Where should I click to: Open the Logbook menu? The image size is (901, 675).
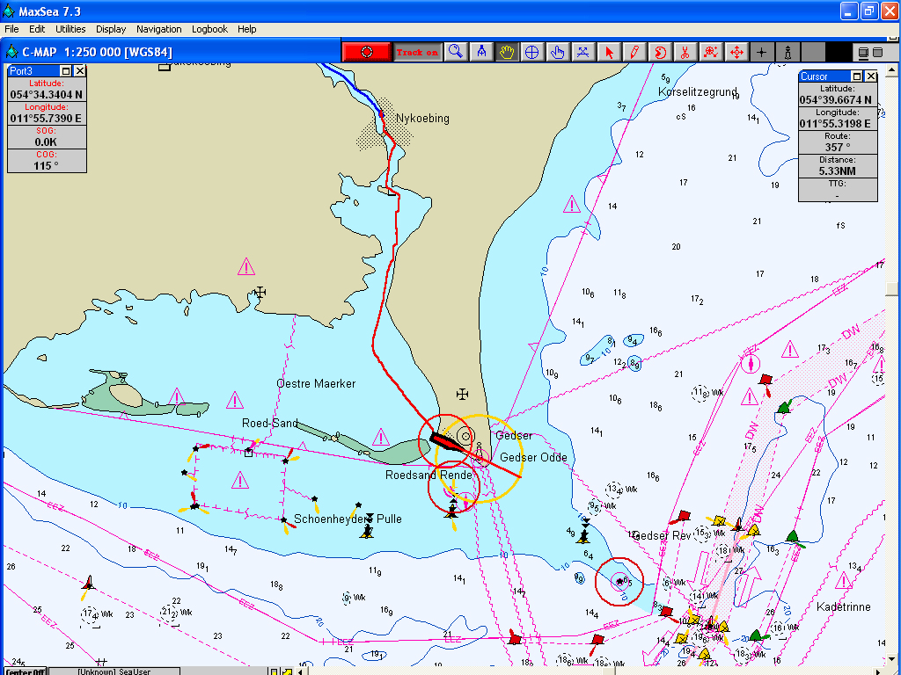pos(209,29)
